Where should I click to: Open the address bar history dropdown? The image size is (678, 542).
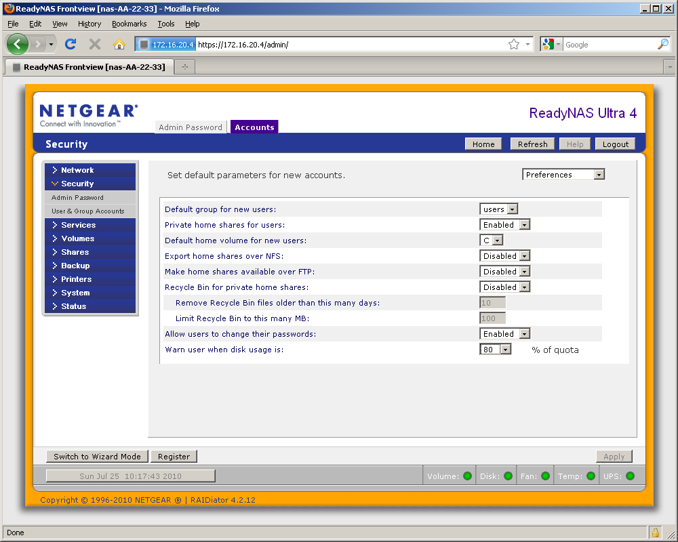(527, 44)
